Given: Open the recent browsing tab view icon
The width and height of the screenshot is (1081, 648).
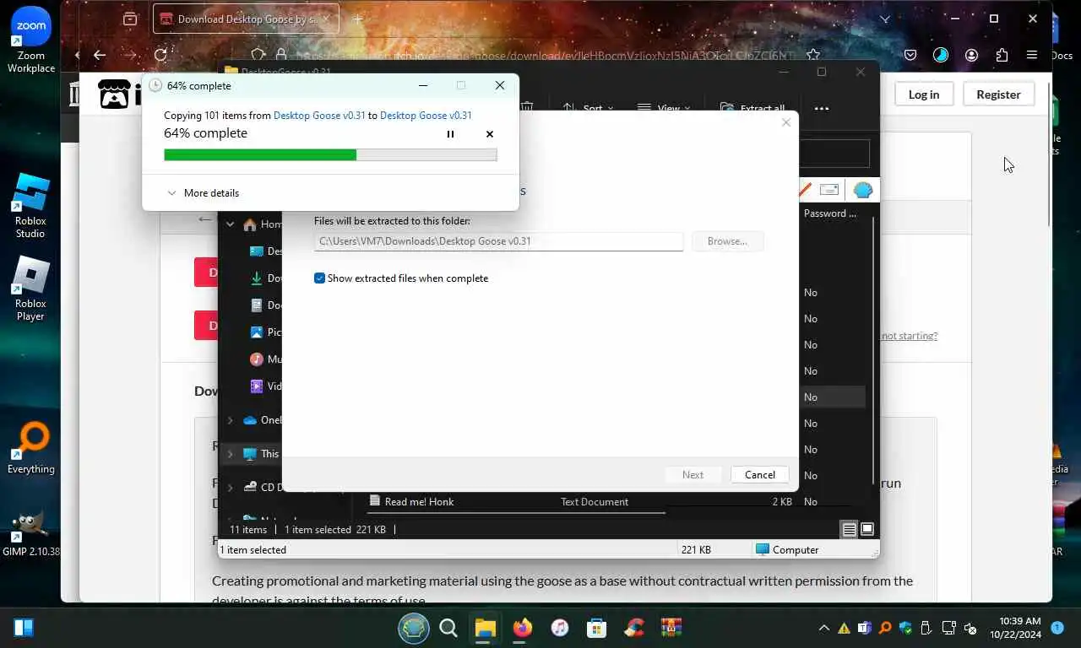Looking at the screenshot, I should coord(129,19).
